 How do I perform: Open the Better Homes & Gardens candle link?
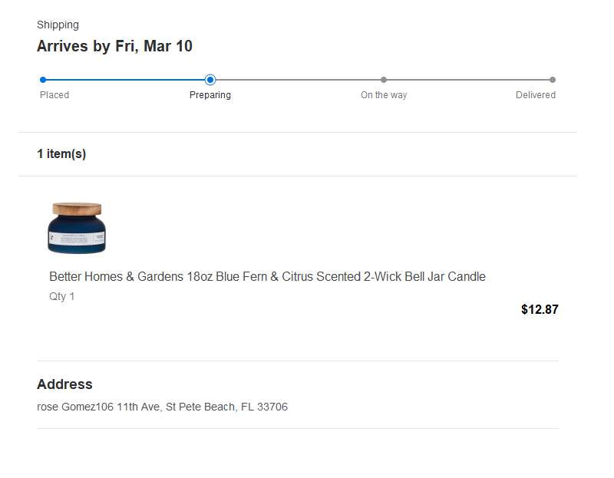(x=267, y=276)
